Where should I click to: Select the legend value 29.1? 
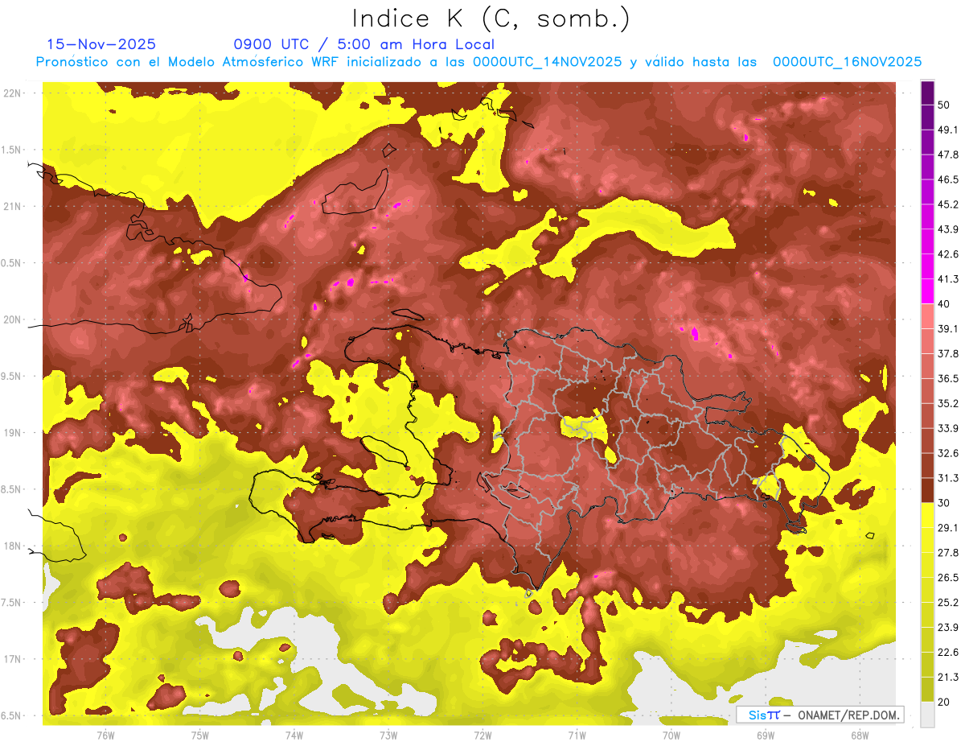(x=947, y=528)
